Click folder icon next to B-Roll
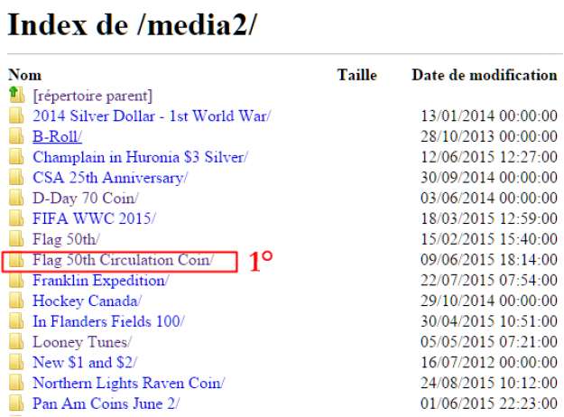The height and width of the screenshot is (417, 564). [x=16, y=136]
